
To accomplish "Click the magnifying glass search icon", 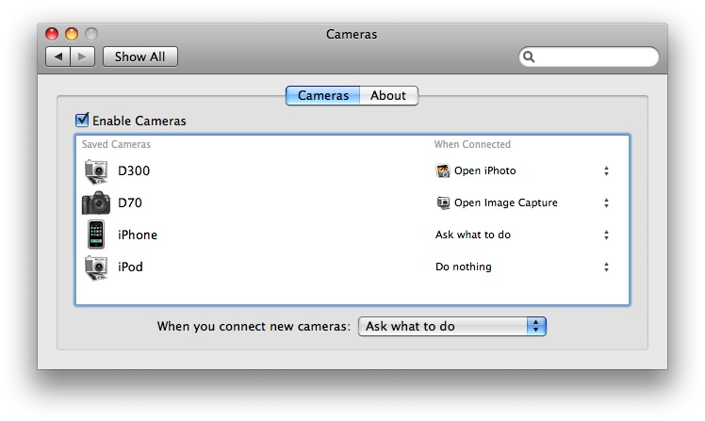I will pyautogui.click(x=529, y=57).
